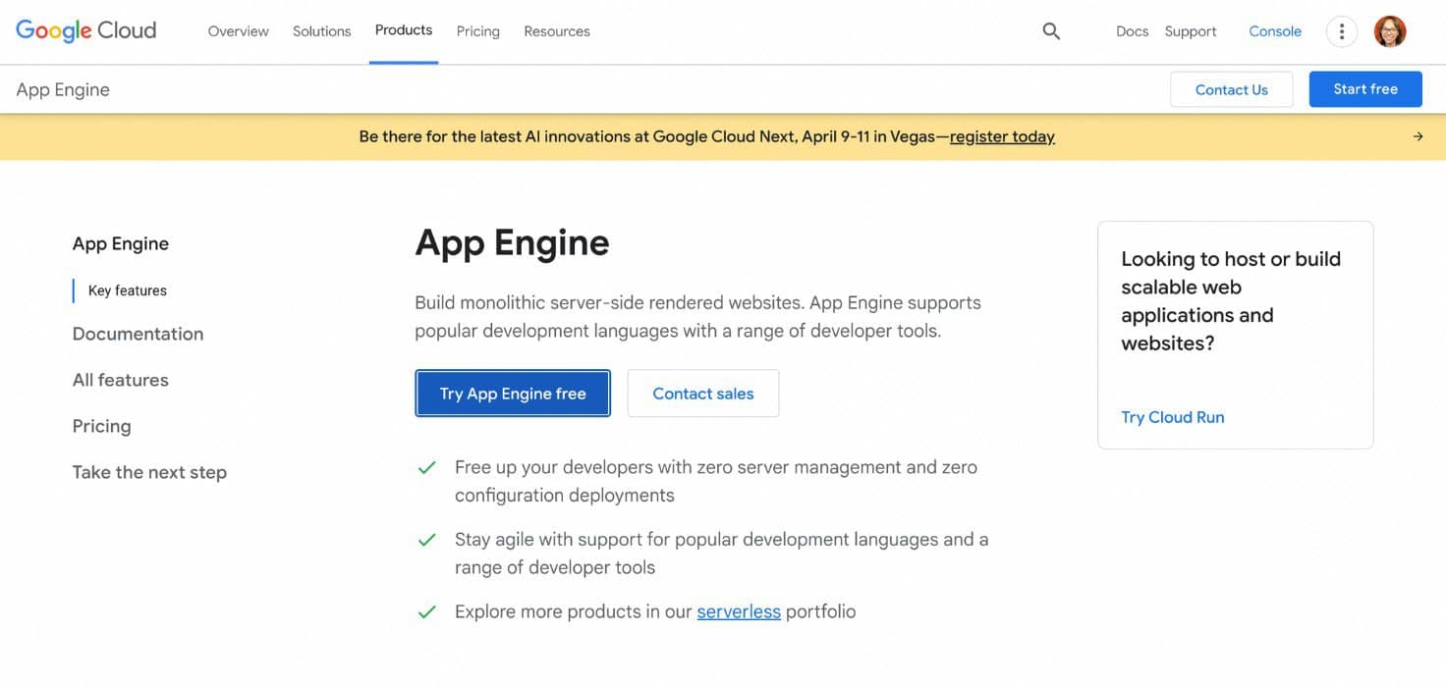
Task: Follow the Try Cloud Run link
Action: pyautogui.click(x=1173, y=417)
